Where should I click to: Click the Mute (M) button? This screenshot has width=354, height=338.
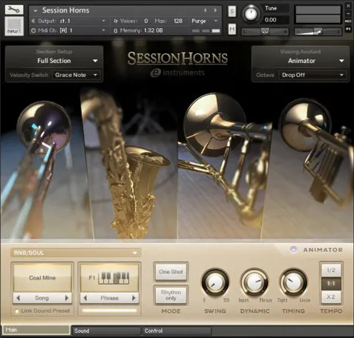tap(232, 30)
